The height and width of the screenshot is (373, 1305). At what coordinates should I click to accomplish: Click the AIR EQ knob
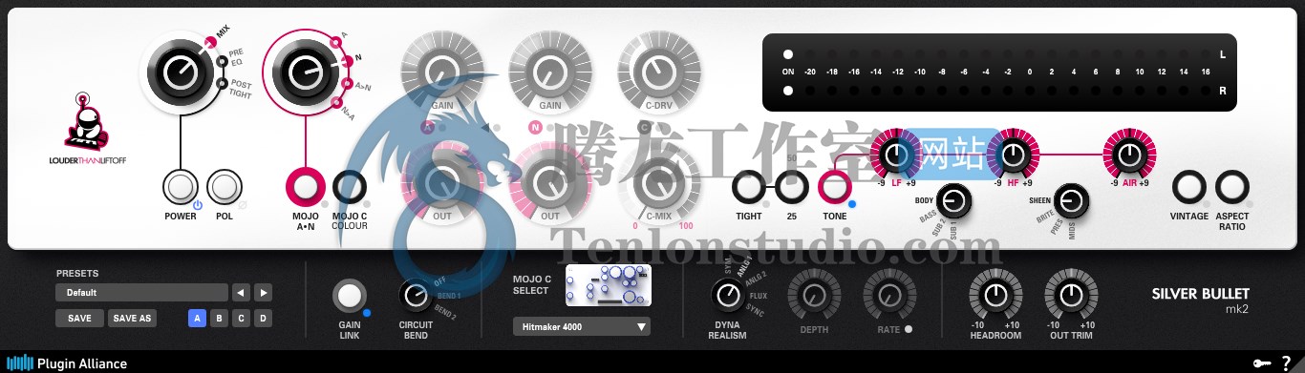(1129, 154)
